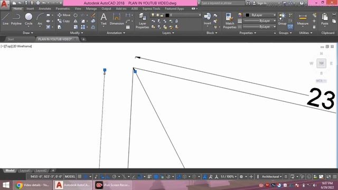The height and width of the screenshot is (190, 338).
Task: Expand the Properties panel dropdown
Action: [248, 33]
